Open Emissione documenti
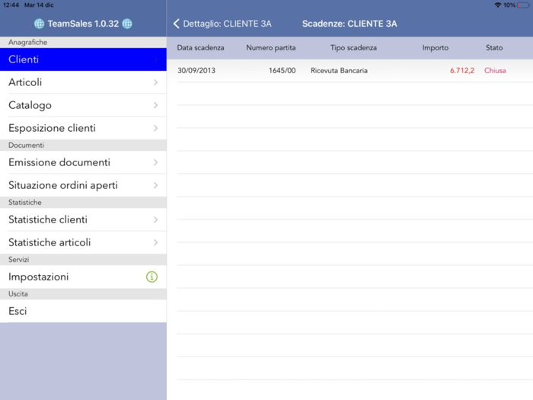Image resolution: width=533 pixels, height=400 pixels. (x=83, y=162)
